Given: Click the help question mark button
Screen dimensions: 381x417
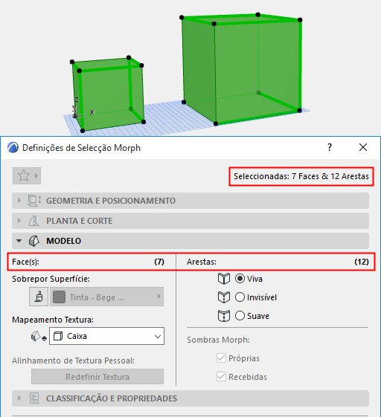Looking at the screenshot, I should tap(330, 147).
